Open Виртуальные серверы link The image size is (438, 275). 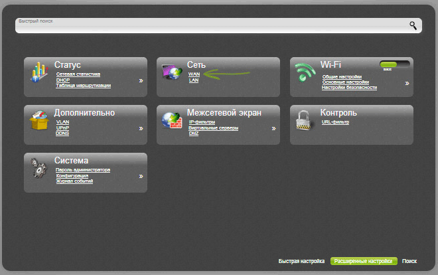click(214, 128)
